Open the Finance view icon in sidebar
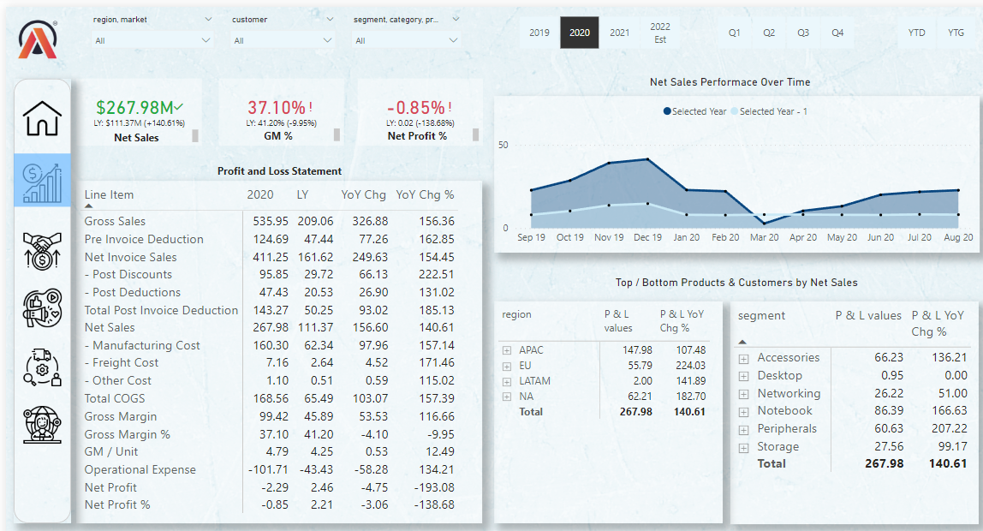 (43, 180)
